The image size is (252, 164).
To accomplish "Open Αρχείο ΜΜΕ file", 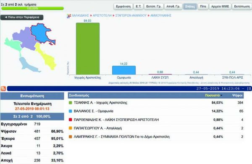I will pyautogui.click(x=220, y=7).
